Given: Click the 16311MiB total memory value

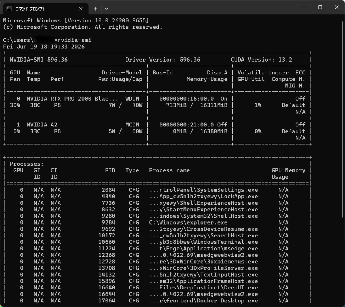Looking at the screenshot, I should click(214, 105).
